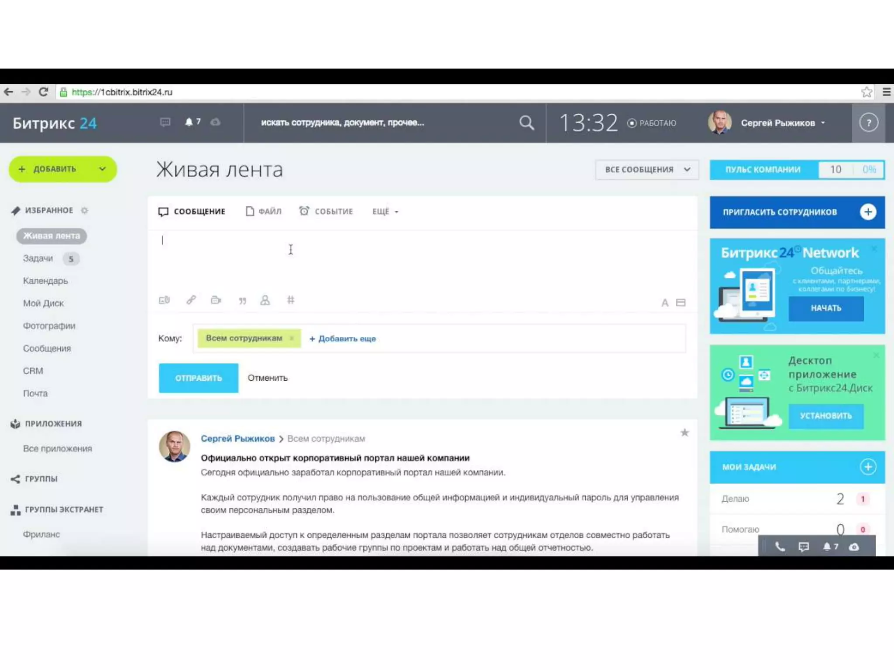Click the mention person icon in the editor toolbar

(265, 300)
